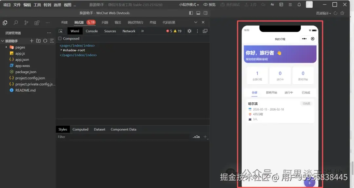
Task: Open the search icon in activity bar
Action: (x=16, y=23)
